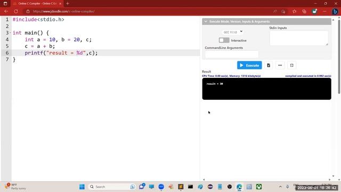Show hidden system tray icons chevron
This screenshot has height=192, width=341.
click(280, 187)
